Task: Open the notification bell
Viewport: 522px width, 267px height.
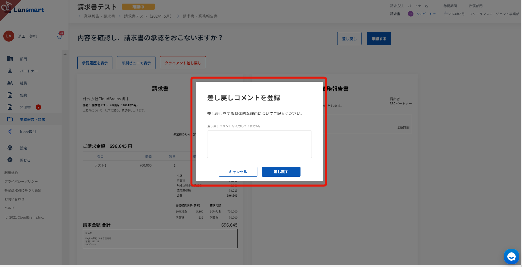Action: click(x=60, y=36)
